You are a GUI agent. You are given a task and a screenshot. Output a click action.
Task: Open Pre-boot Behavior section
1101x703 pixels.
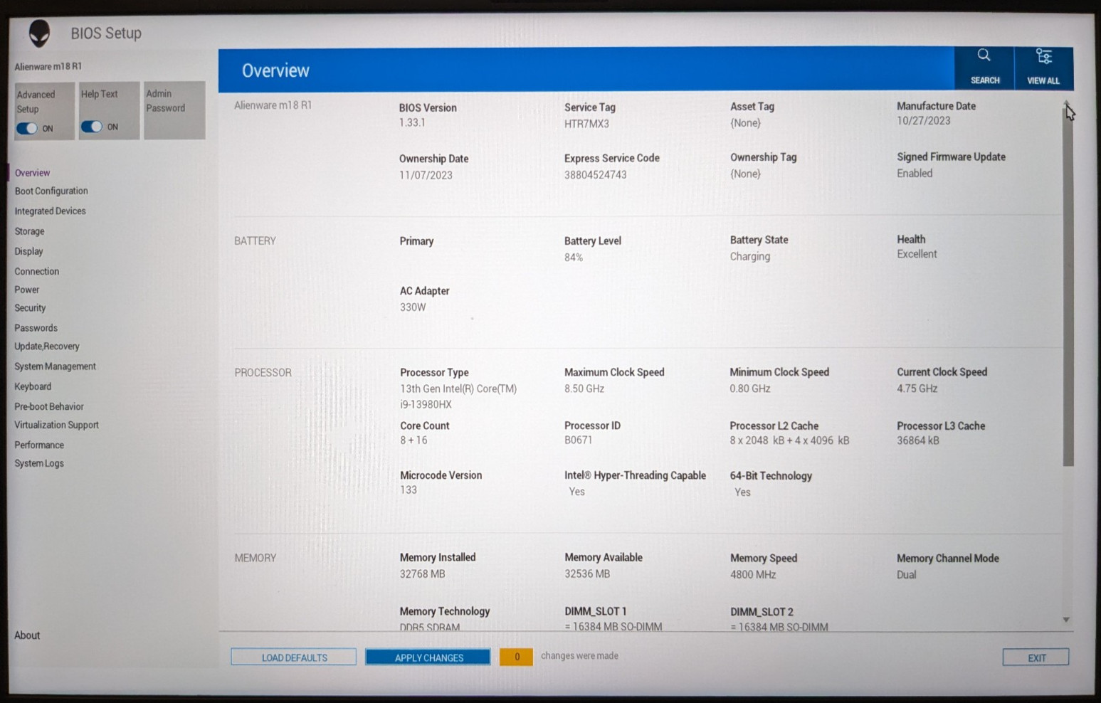coord(49,406)
